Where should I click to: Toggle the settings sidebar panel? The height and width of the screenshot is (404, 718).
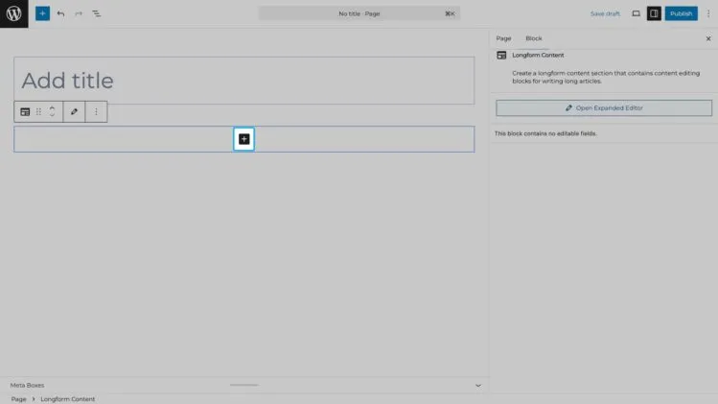click(x=654, y=13)
